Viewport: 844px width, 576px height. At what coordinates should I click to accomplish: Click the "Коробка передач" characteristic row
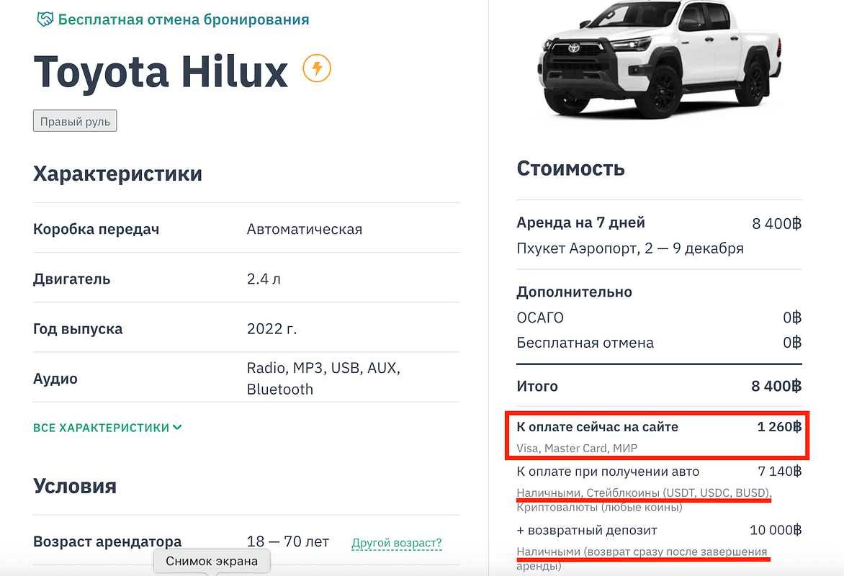point(96,230)
